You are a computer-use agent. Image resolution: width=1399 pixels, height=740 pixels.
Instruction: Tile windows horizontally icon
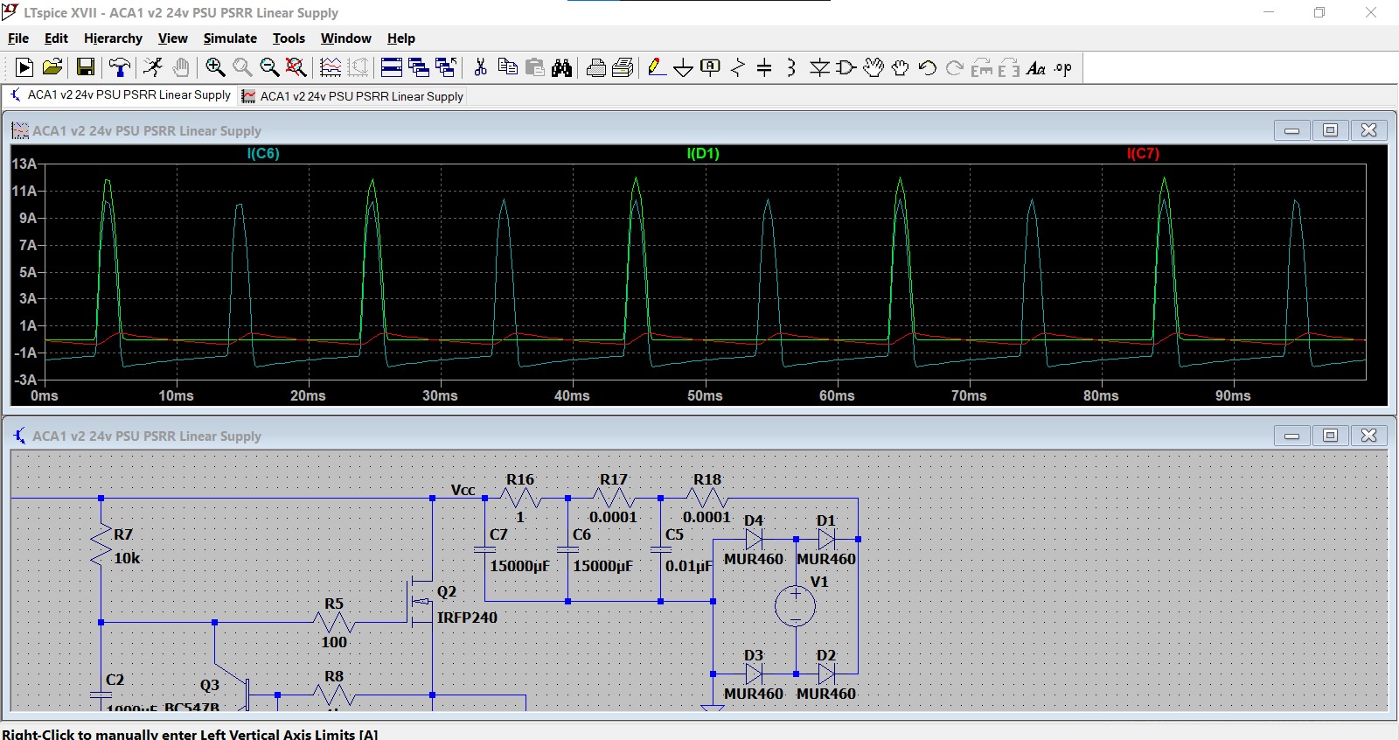(x=392, y=67)
